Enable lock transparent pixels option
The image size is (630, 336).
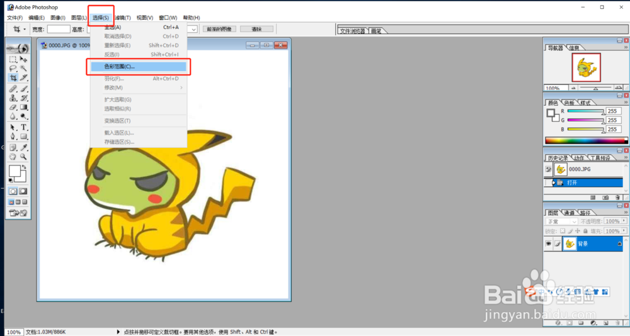(563, 231)
